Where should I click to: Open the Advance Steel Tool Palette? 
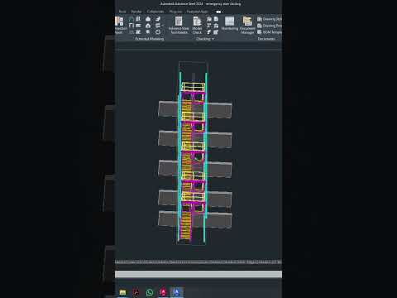(179, 25)
